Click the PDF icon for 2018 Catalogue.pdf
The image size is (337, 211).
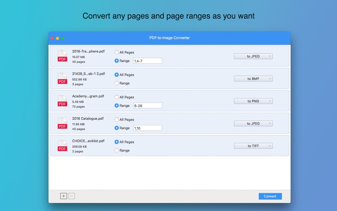click(62, 123)
